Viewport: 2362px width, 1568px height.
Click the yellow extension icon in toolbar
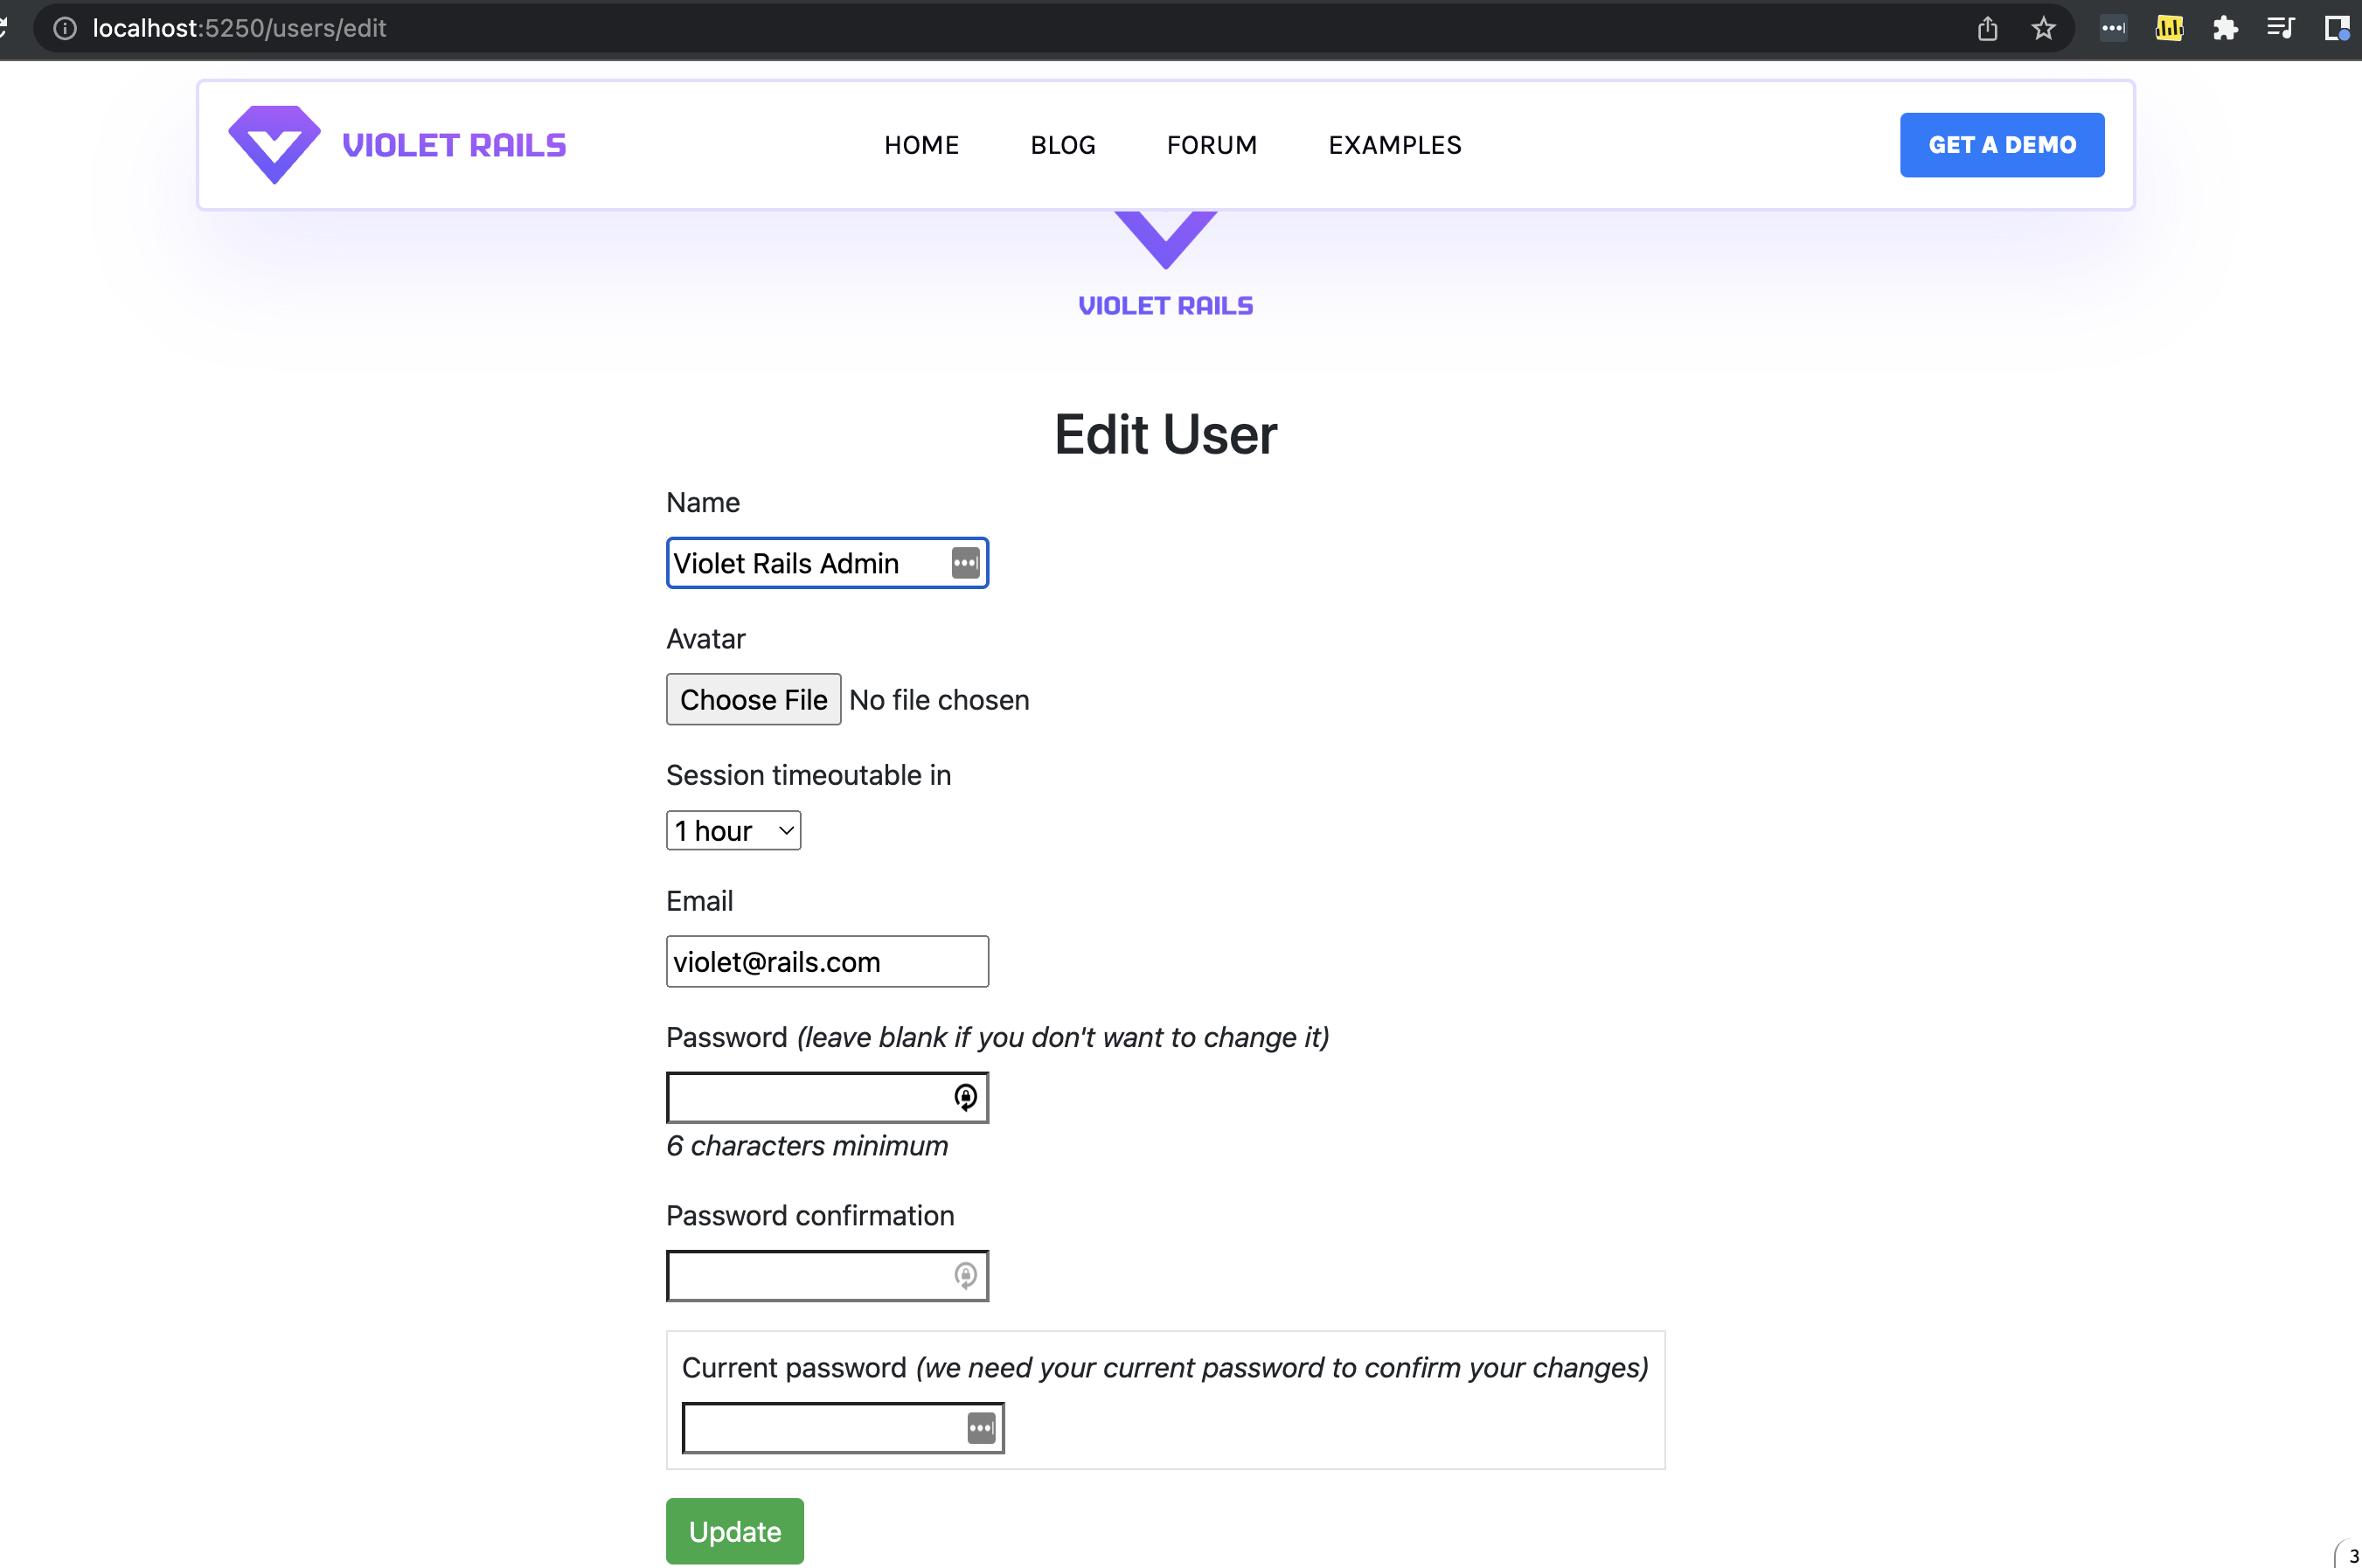[x=2168, y=28]
